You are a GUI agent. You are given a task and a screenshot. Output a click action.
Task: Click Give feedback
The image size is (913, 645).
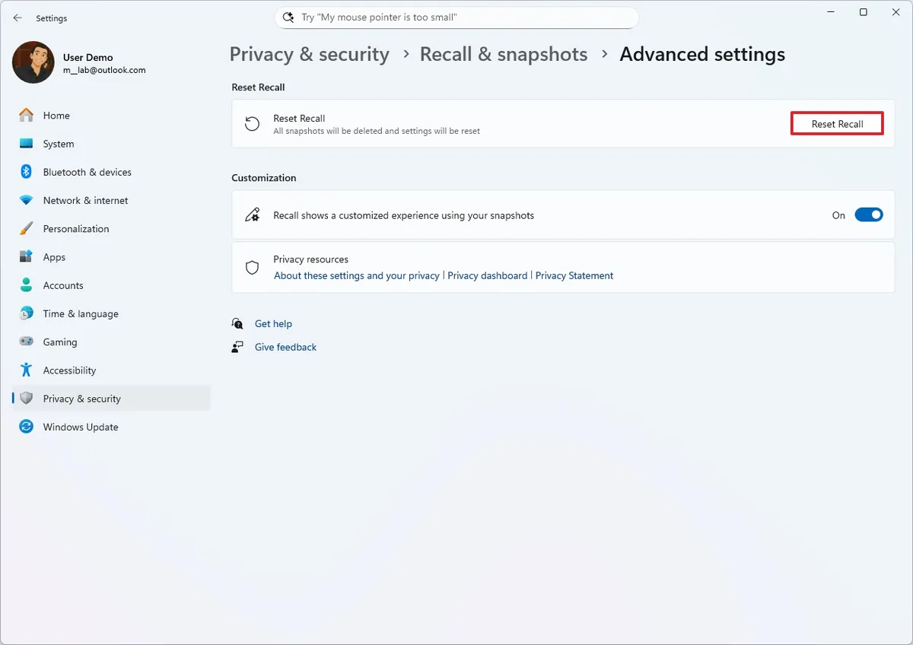(285, 347)
